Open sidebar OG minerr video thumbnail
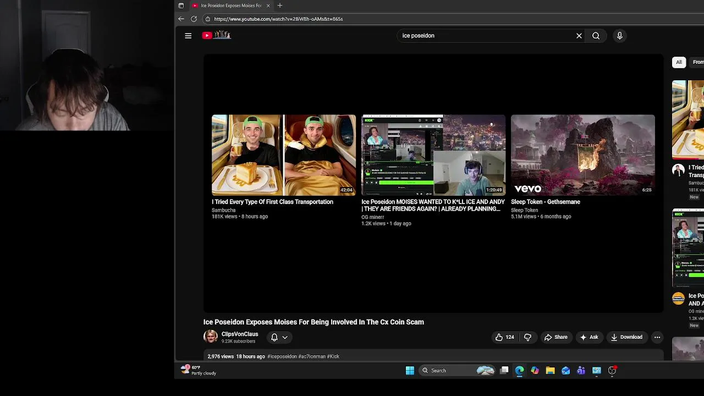 pos(688,248)
